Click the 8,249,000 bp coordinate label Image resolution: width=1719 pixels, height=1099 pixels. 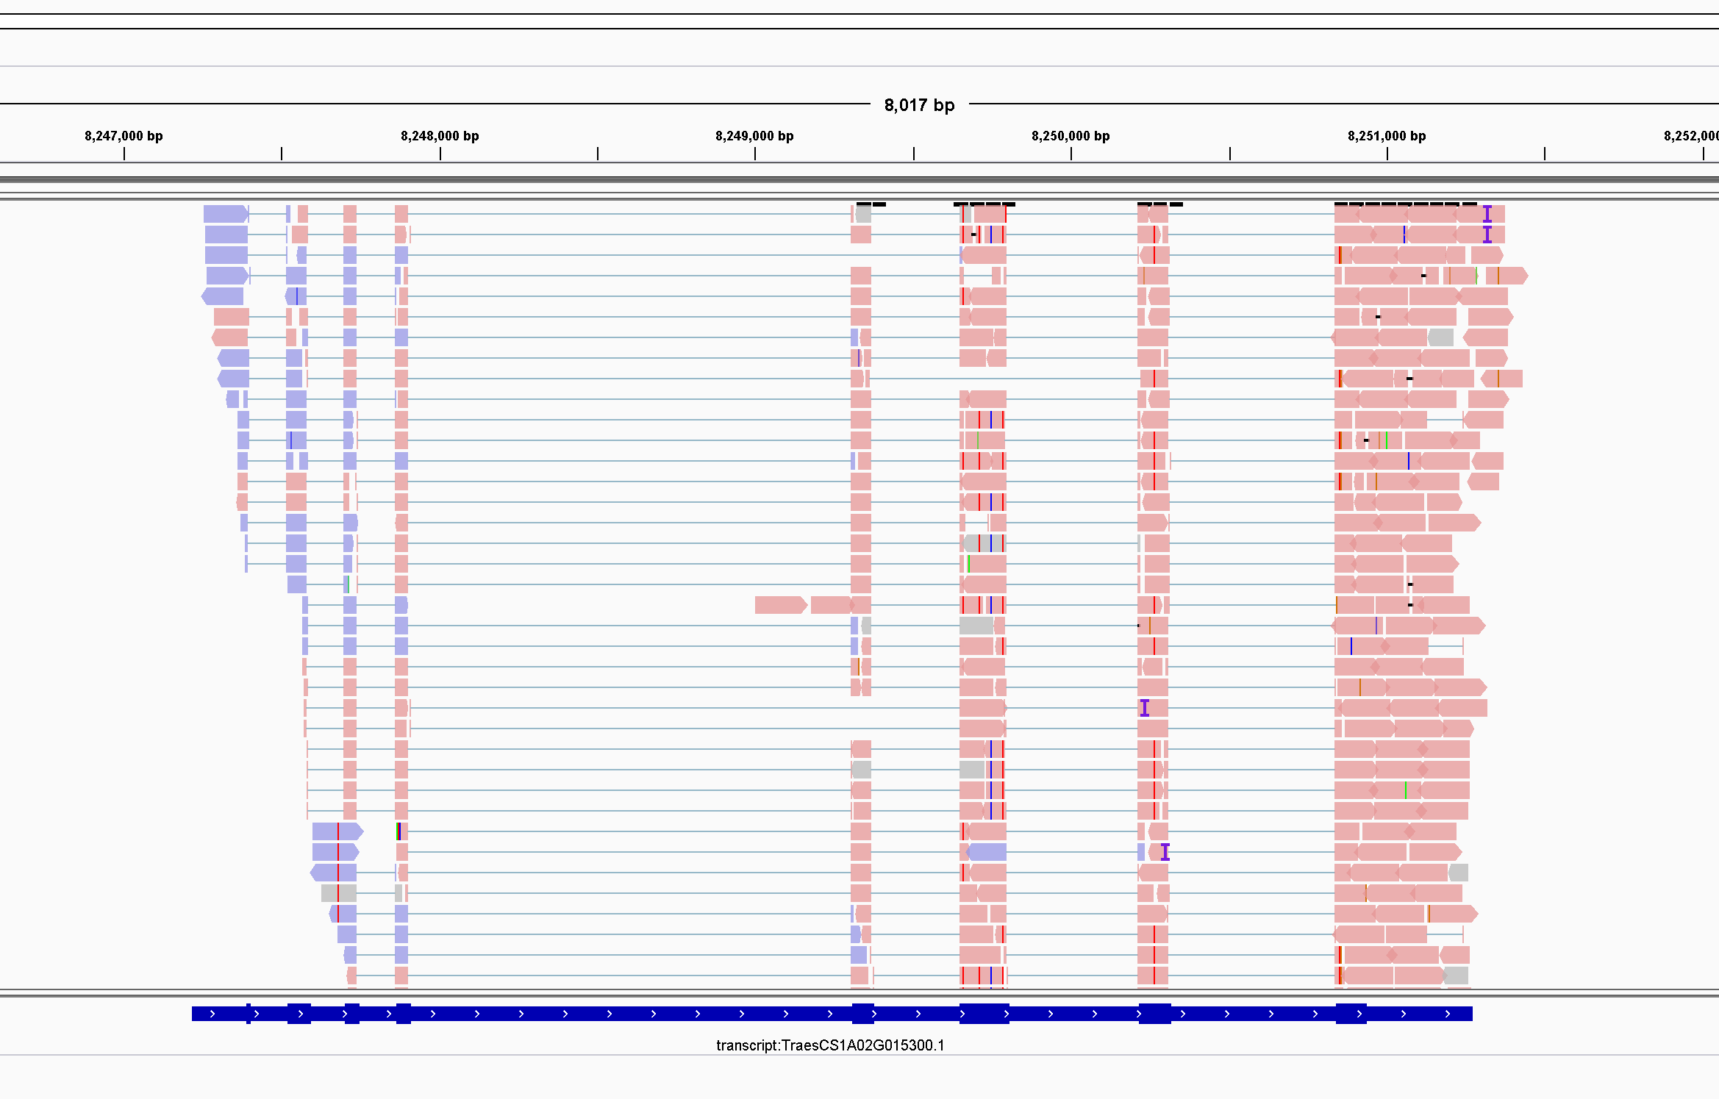coord(754,136)
